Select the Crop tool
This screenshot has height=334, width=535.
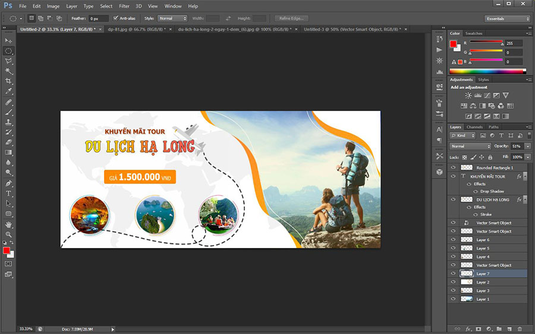coord(8,81)
